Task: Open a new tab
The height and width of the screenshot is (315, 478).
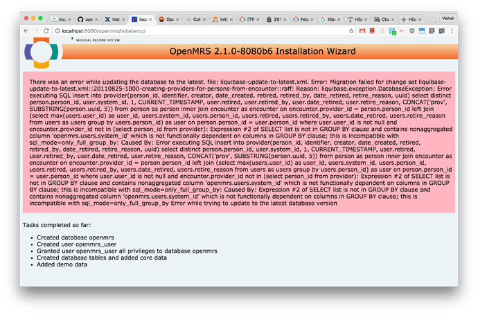Action: (x=432, y=20)
